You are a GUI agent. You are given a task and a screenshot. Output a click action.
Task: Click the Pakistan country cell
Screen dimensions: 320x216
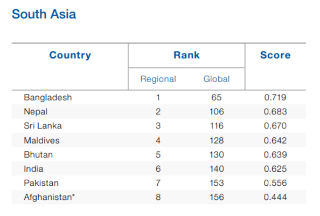(41, 183)
